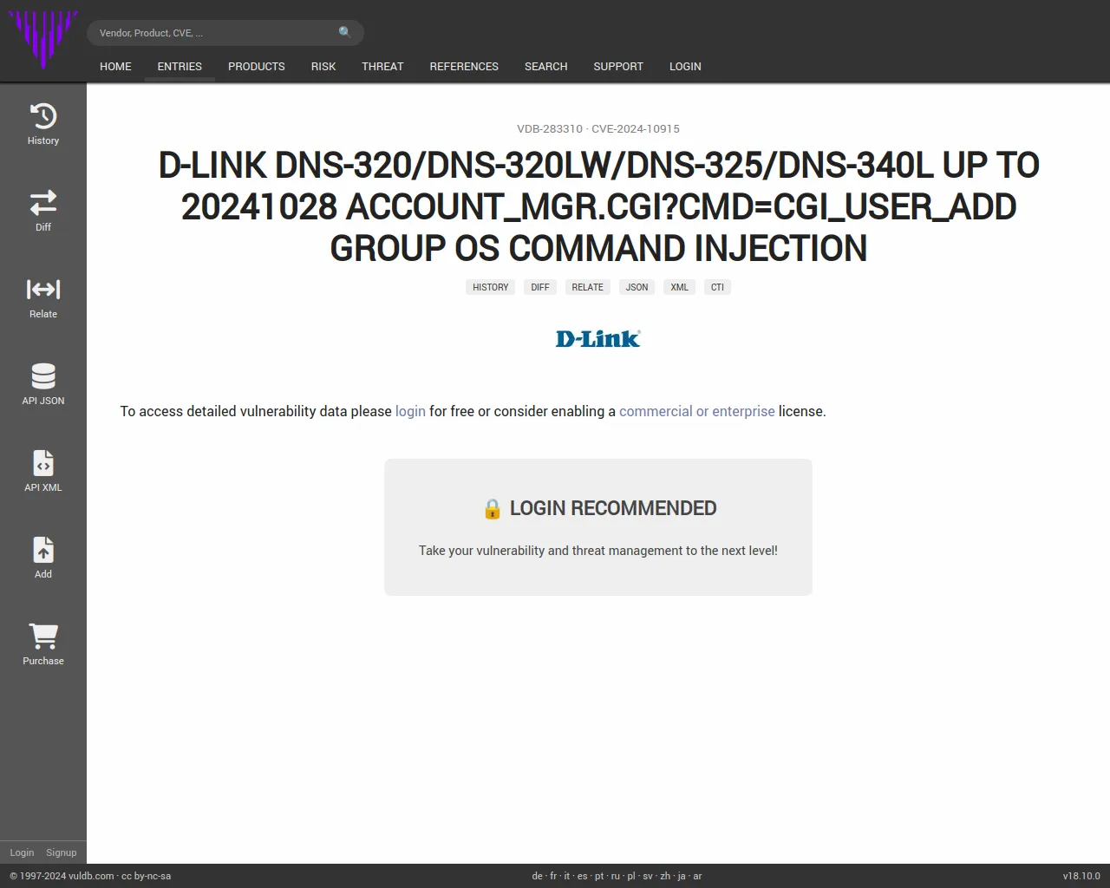Image resolution: width=1110 pixels, height=888 pixels.
Task: Click the vuldb.com footer link
Action: point(91,876)
